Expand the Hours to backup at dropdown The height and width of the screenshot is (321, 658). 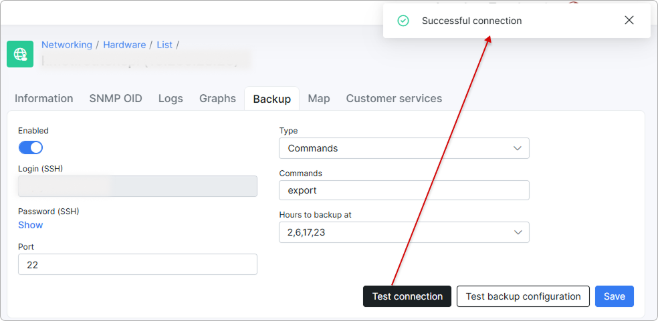(404, 232)
